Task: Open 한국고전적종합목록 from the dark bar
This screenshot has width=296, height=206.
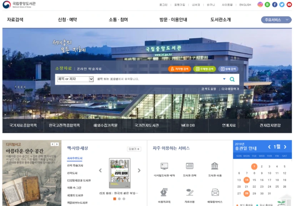Action: (x=64, y=125)
